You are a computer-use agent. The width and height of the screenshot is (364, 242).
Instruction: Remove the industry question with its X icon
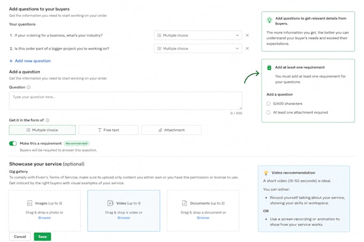pyautogui.click(x=247, y=35)
